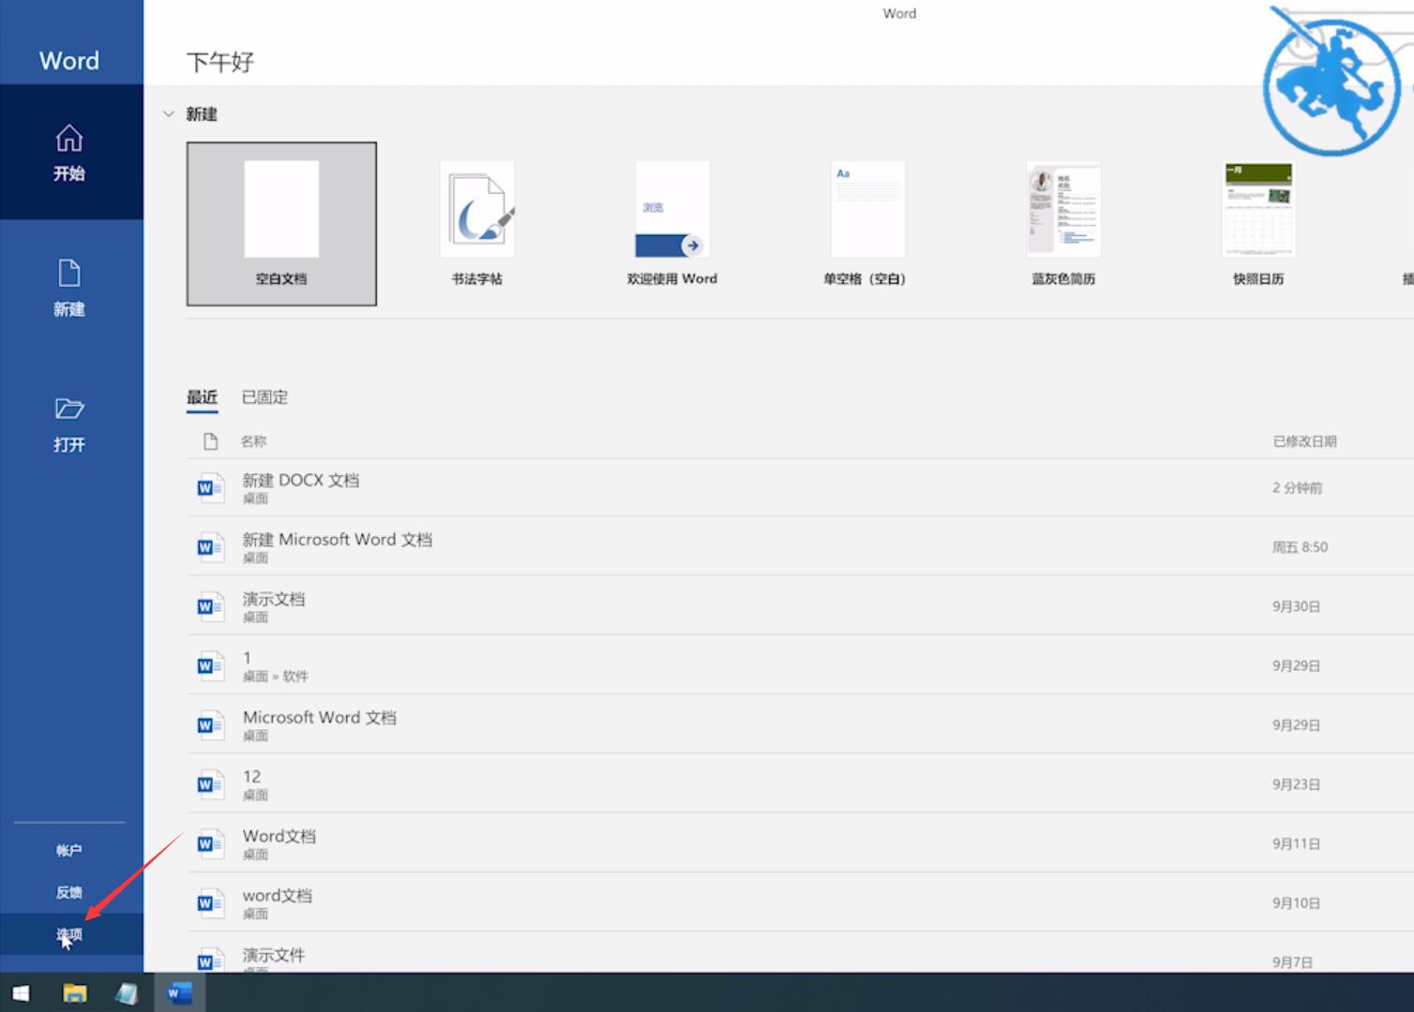1414x1012 pixels.
Task: Open the 反馈 menu item
Action: point(69,893)
